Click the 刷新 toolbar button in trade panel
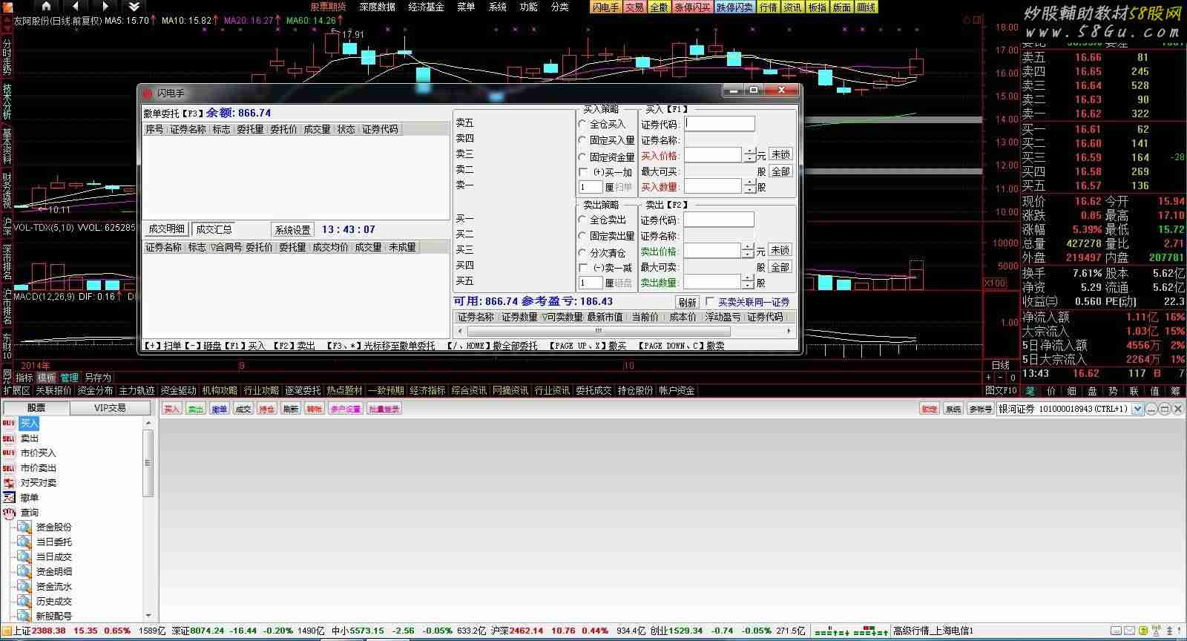Screen dimensions: 1187x641 coord(291,409)
